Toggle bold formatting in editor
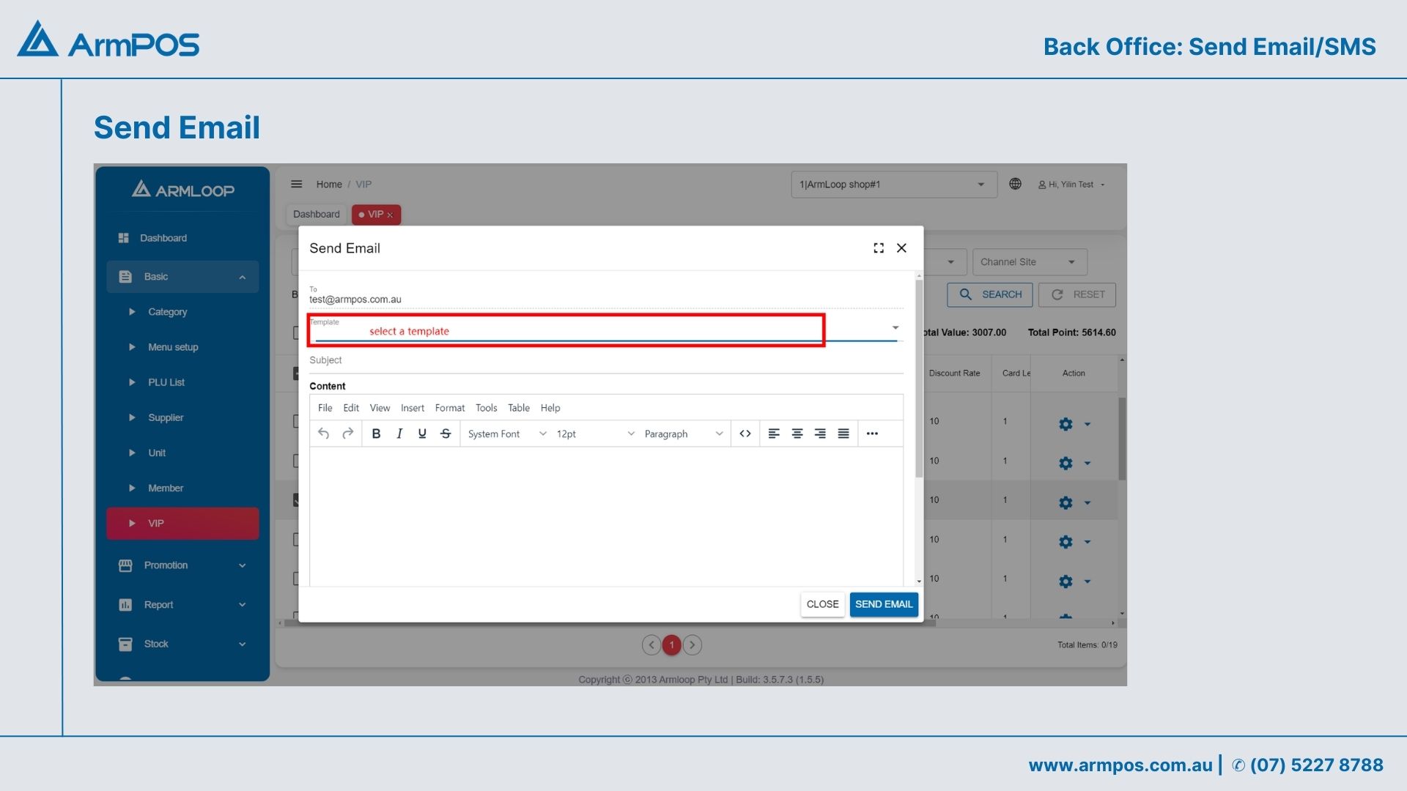Viewport: 1407px width, 791px height. (376, 434)
